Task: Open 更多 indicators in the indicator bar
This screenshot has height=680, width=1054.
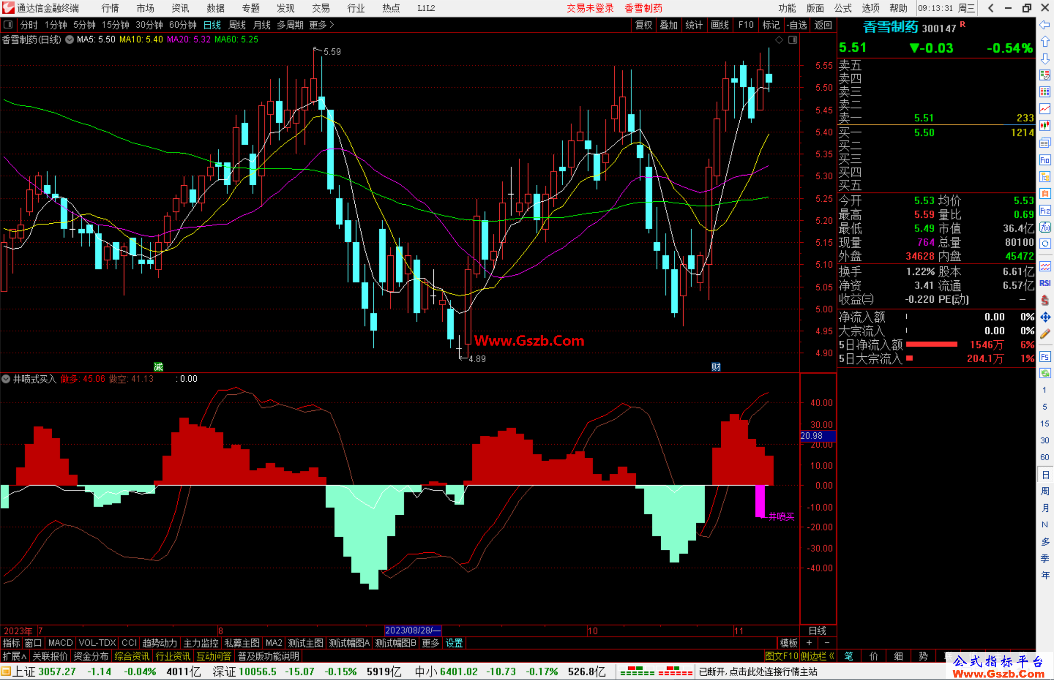Action: pyautogui.click(x=430, y=643)
